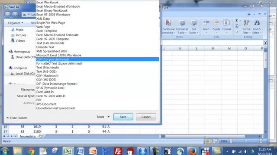277x155 pixels.
Task: Click the zoom in plus button
Action: click(x=261, y=141)
